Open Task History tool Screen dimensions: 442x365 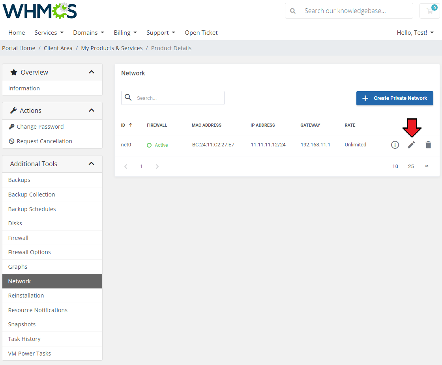coord(52,339)
